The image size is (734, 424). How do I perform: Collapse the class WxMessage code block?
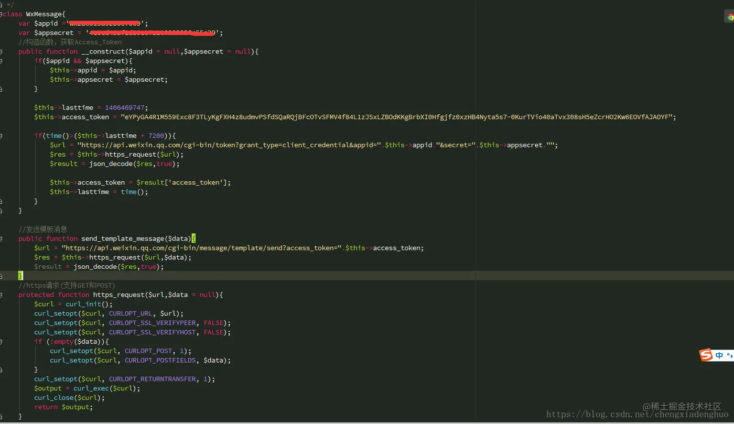(1, 14)
